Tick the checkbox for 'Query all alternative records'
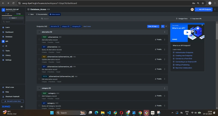The height and width of the screenshot is (116, 218). tap(39, 50)
